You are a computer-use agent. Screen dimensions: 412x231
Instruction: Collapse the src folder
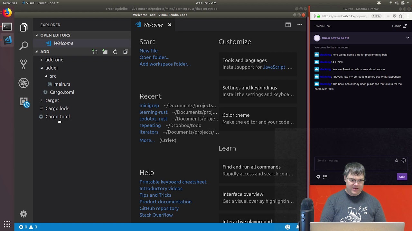pos(46,76)
